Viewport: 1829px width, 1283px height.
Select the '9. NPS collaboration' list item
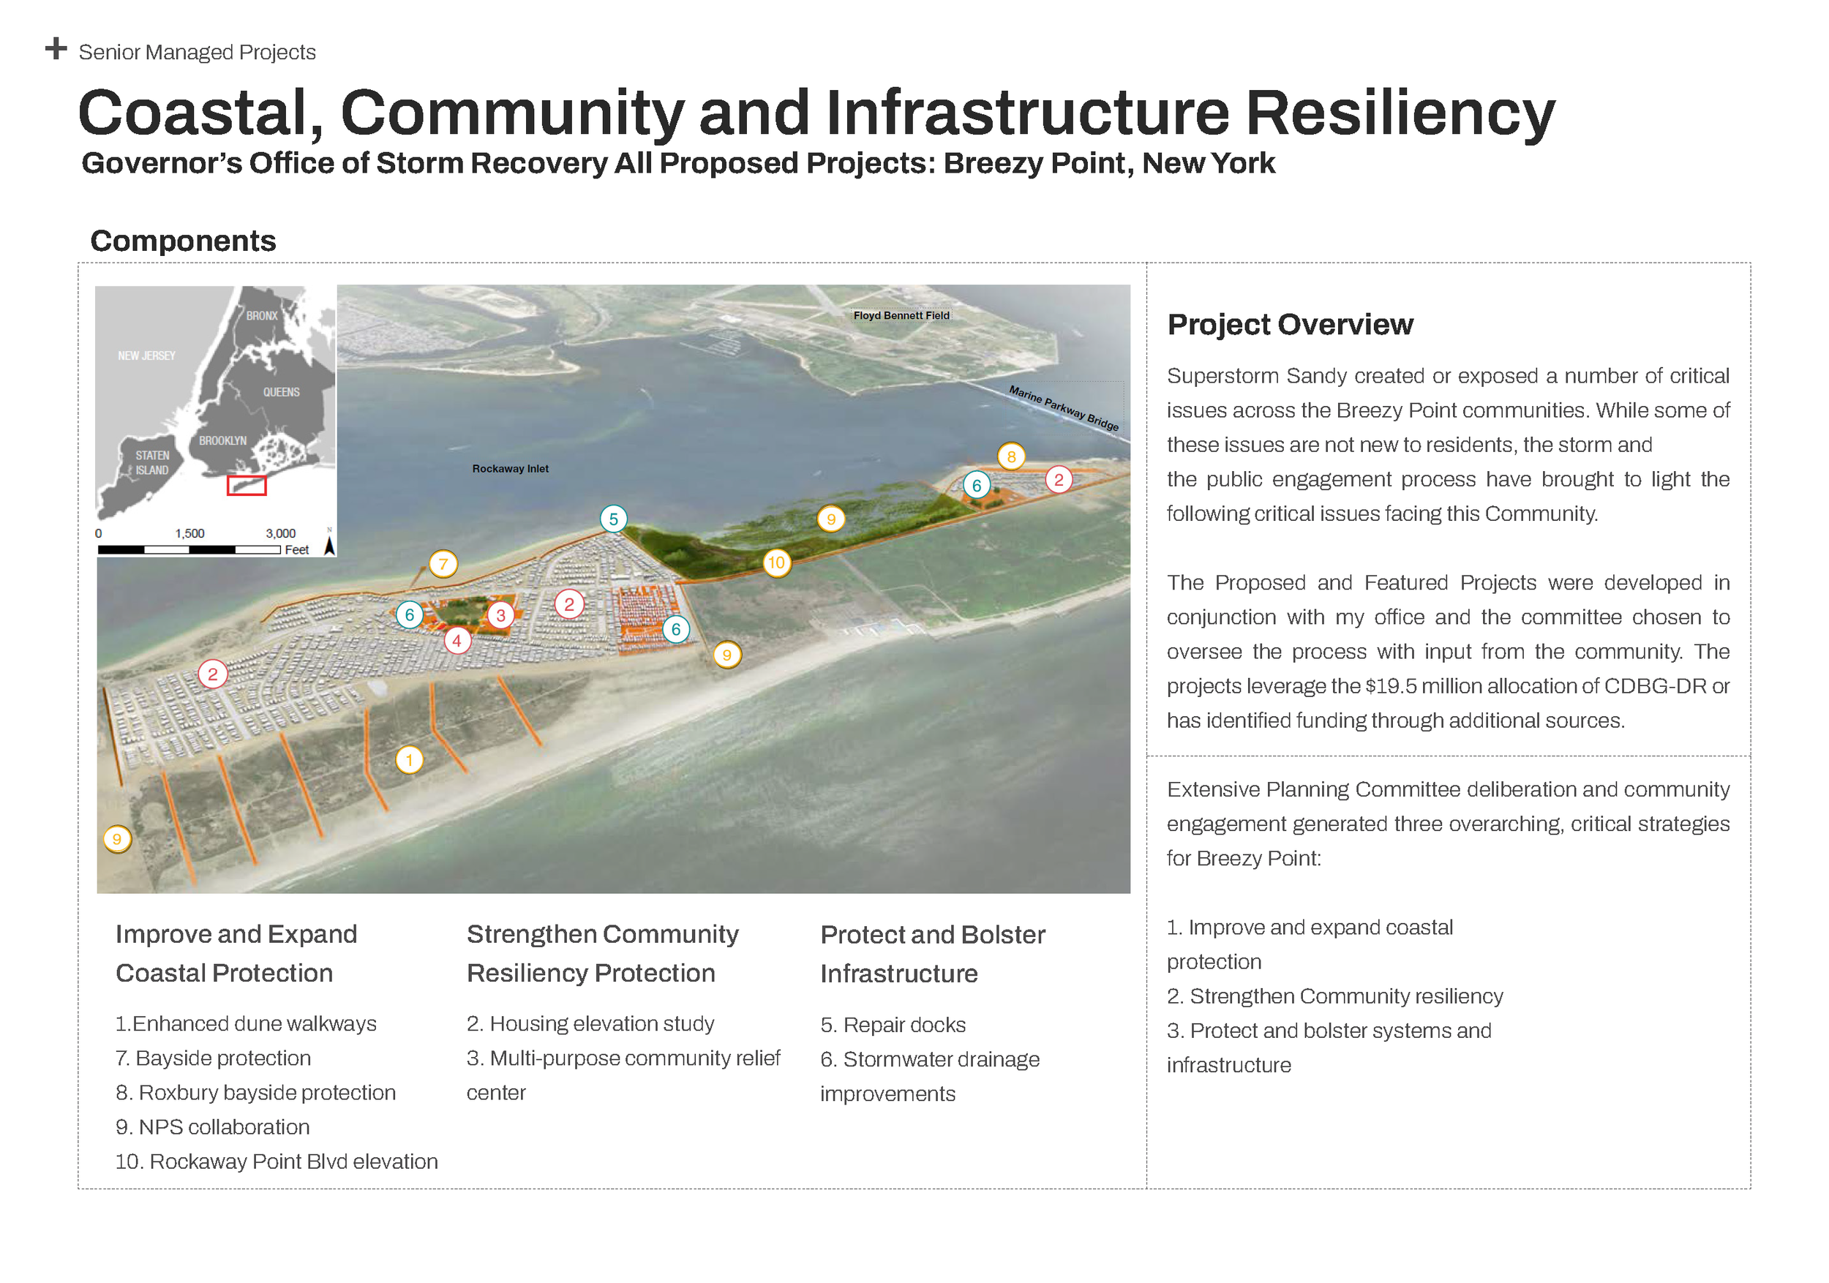click(x=213, y=1127)
